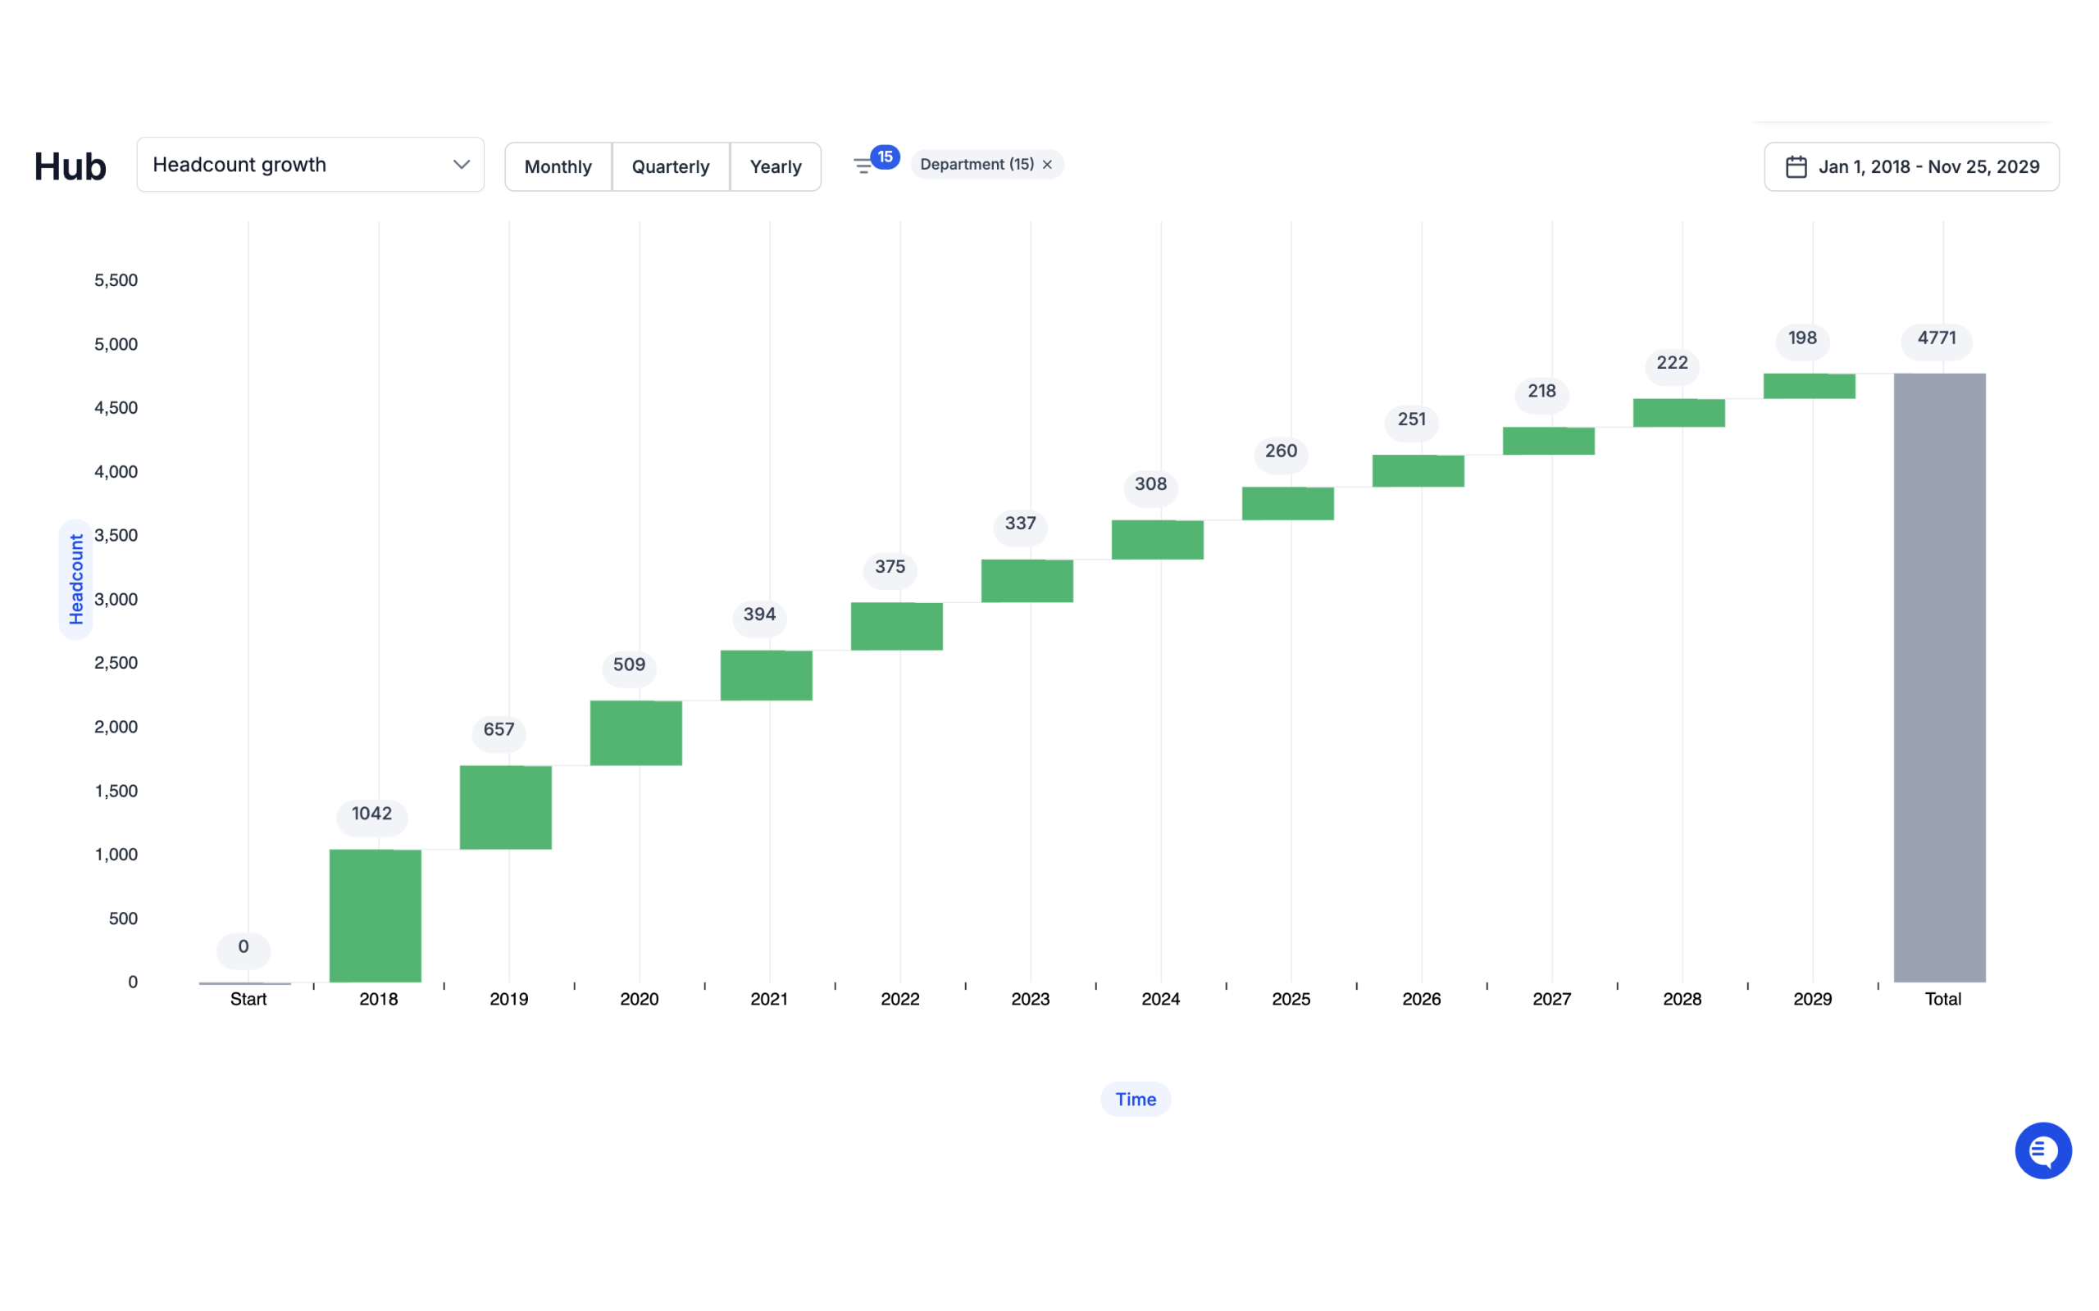Toggle the Yearly view button

775,166
